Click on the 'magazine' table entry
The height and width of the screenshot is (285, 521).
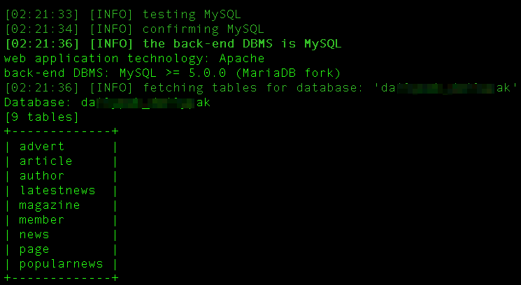tap(49, 205)
